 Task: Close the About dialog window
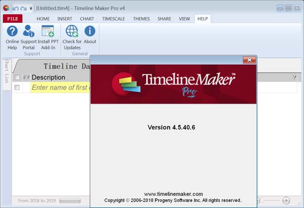249,60
